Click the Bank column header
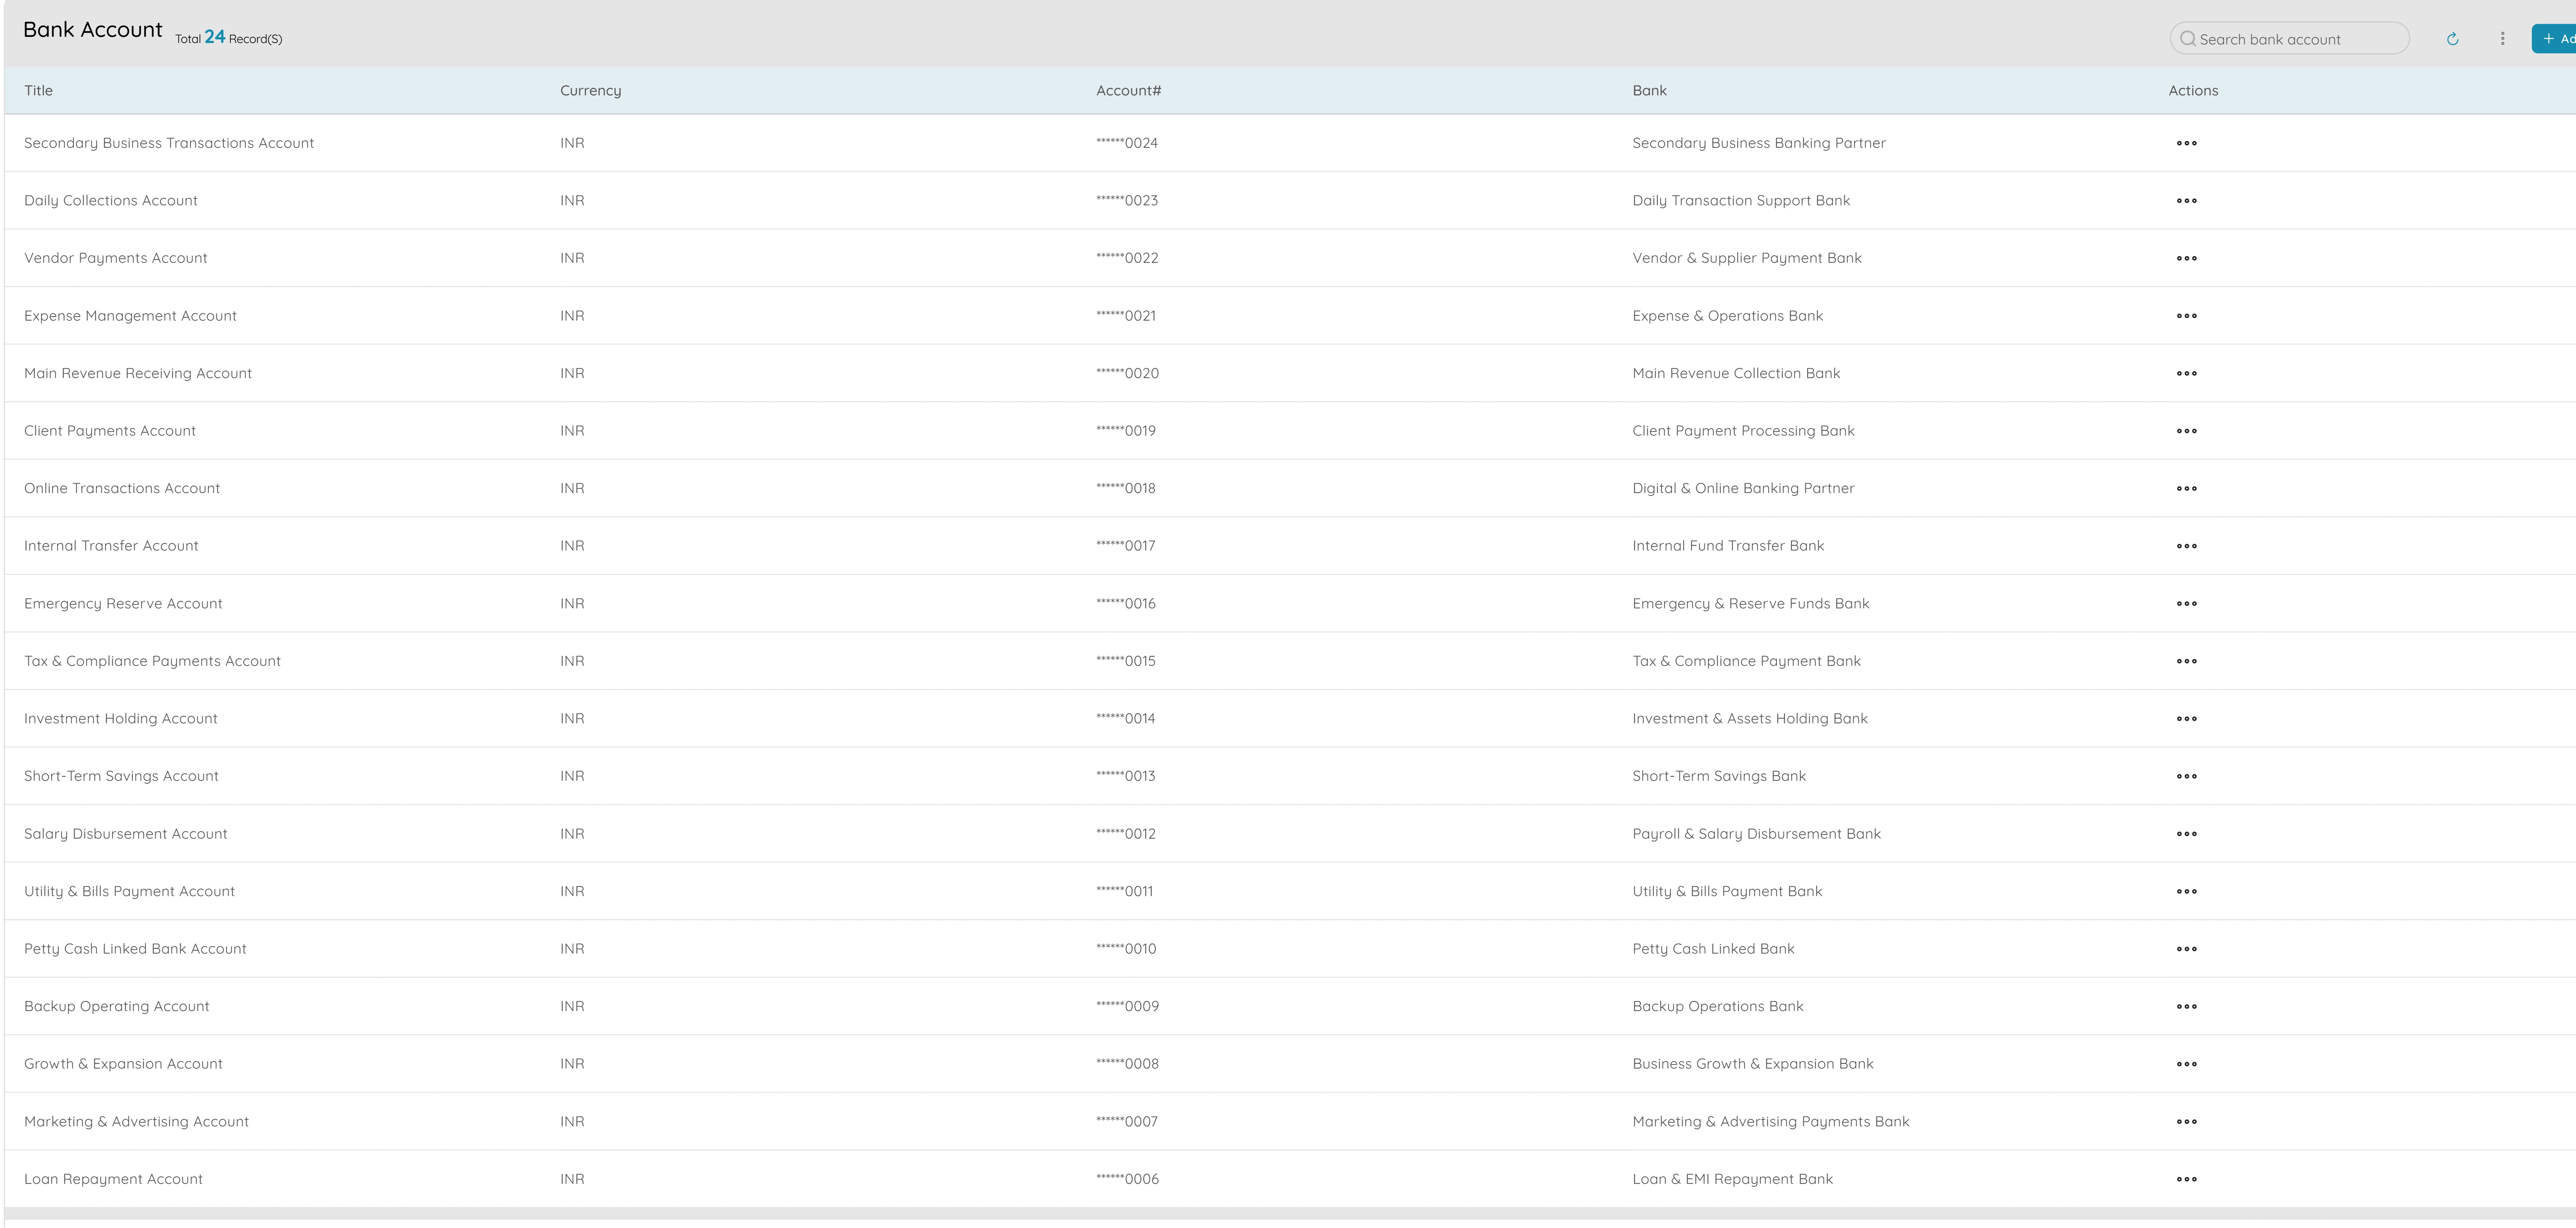The image size is (2576, 1228). tap(1649, 90)
